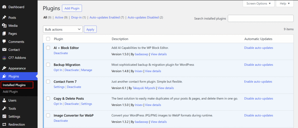Open the Bulk actions dropdown
298x128 pixels.
click(x=63, y=29)
